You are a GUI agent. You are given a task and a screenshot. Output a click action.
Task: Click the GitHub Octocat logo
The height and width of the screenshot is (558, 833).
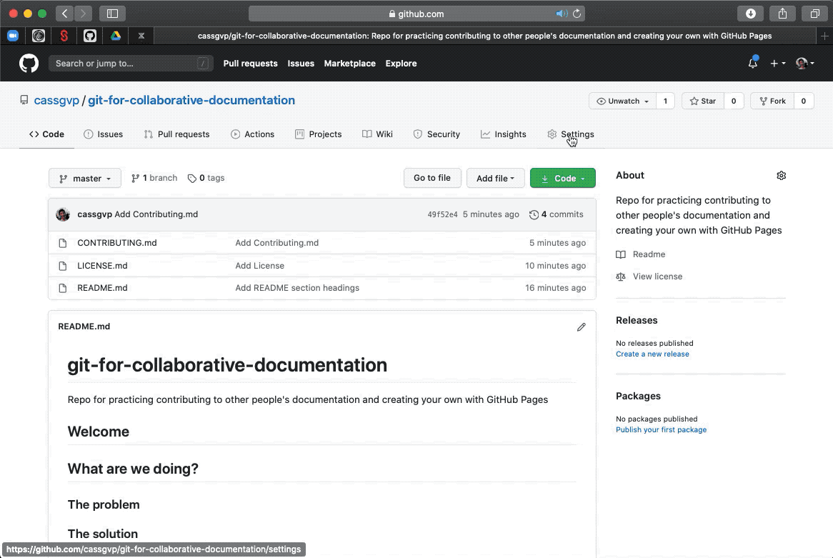[29, 64]
